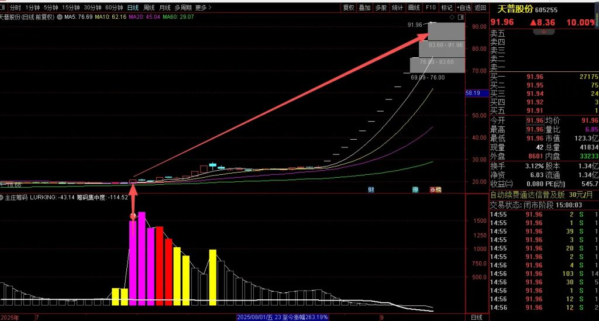Screen dimensions: 599x321
Task: Open the 日线 period selector at bottom right
Action: coord(477,317)
